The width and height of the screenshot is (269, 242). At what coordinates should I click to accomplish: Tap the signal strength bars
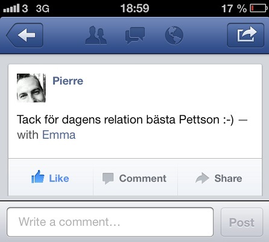coord(11,8)
